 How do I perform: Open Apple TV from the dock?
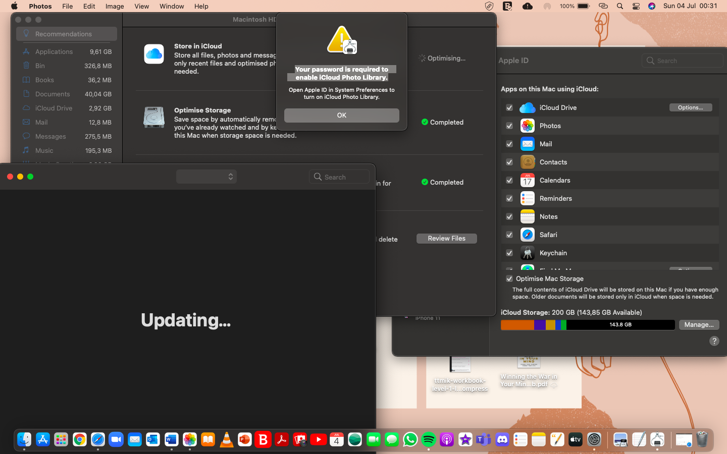pos(576,440)
